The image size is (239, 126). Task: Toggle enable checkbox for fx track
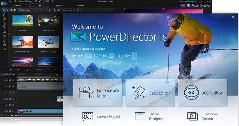click(x=10, y=92)
